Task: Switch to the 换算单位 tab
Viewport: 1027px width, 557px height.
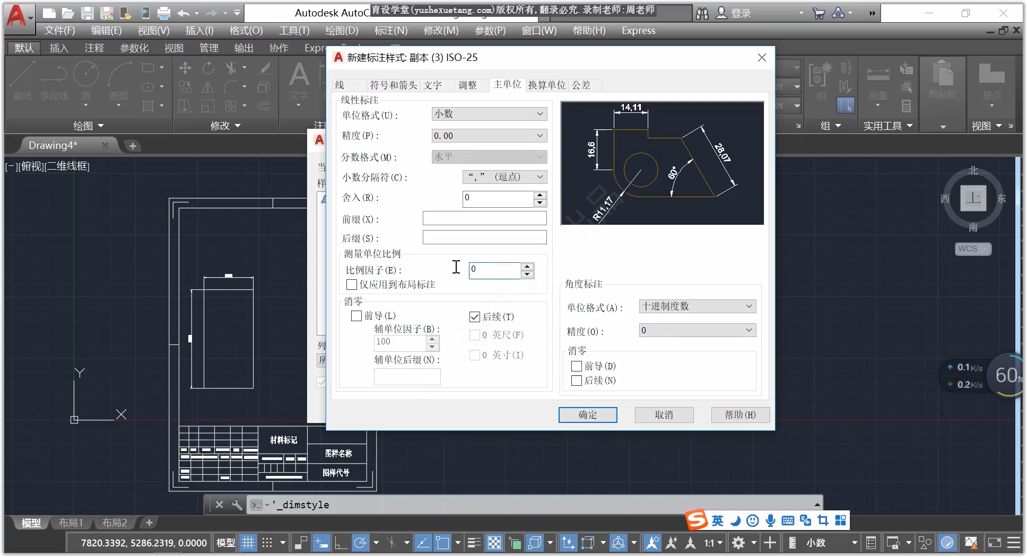Action: click(547, 85)
